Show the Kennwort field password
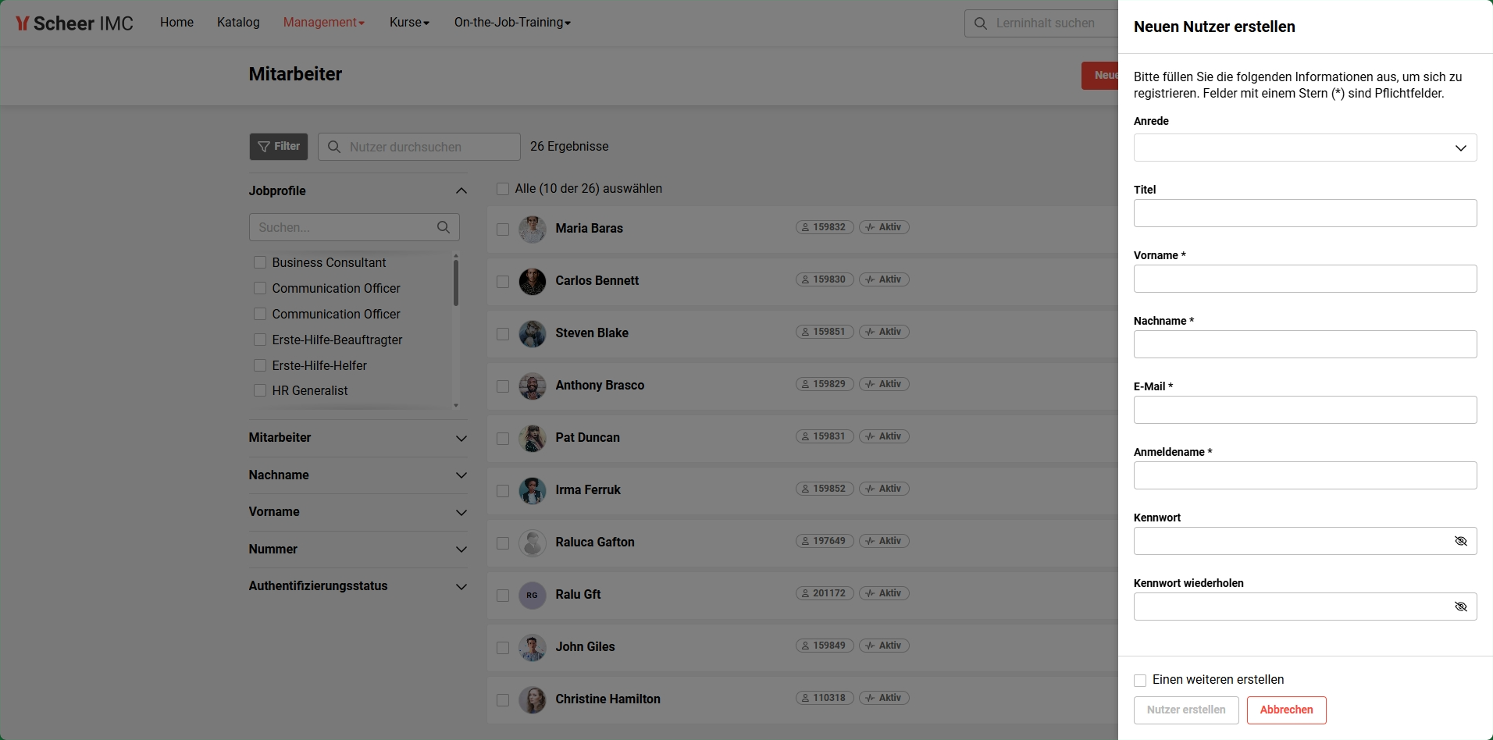 pyautogui.click(x=1461, y=541)
